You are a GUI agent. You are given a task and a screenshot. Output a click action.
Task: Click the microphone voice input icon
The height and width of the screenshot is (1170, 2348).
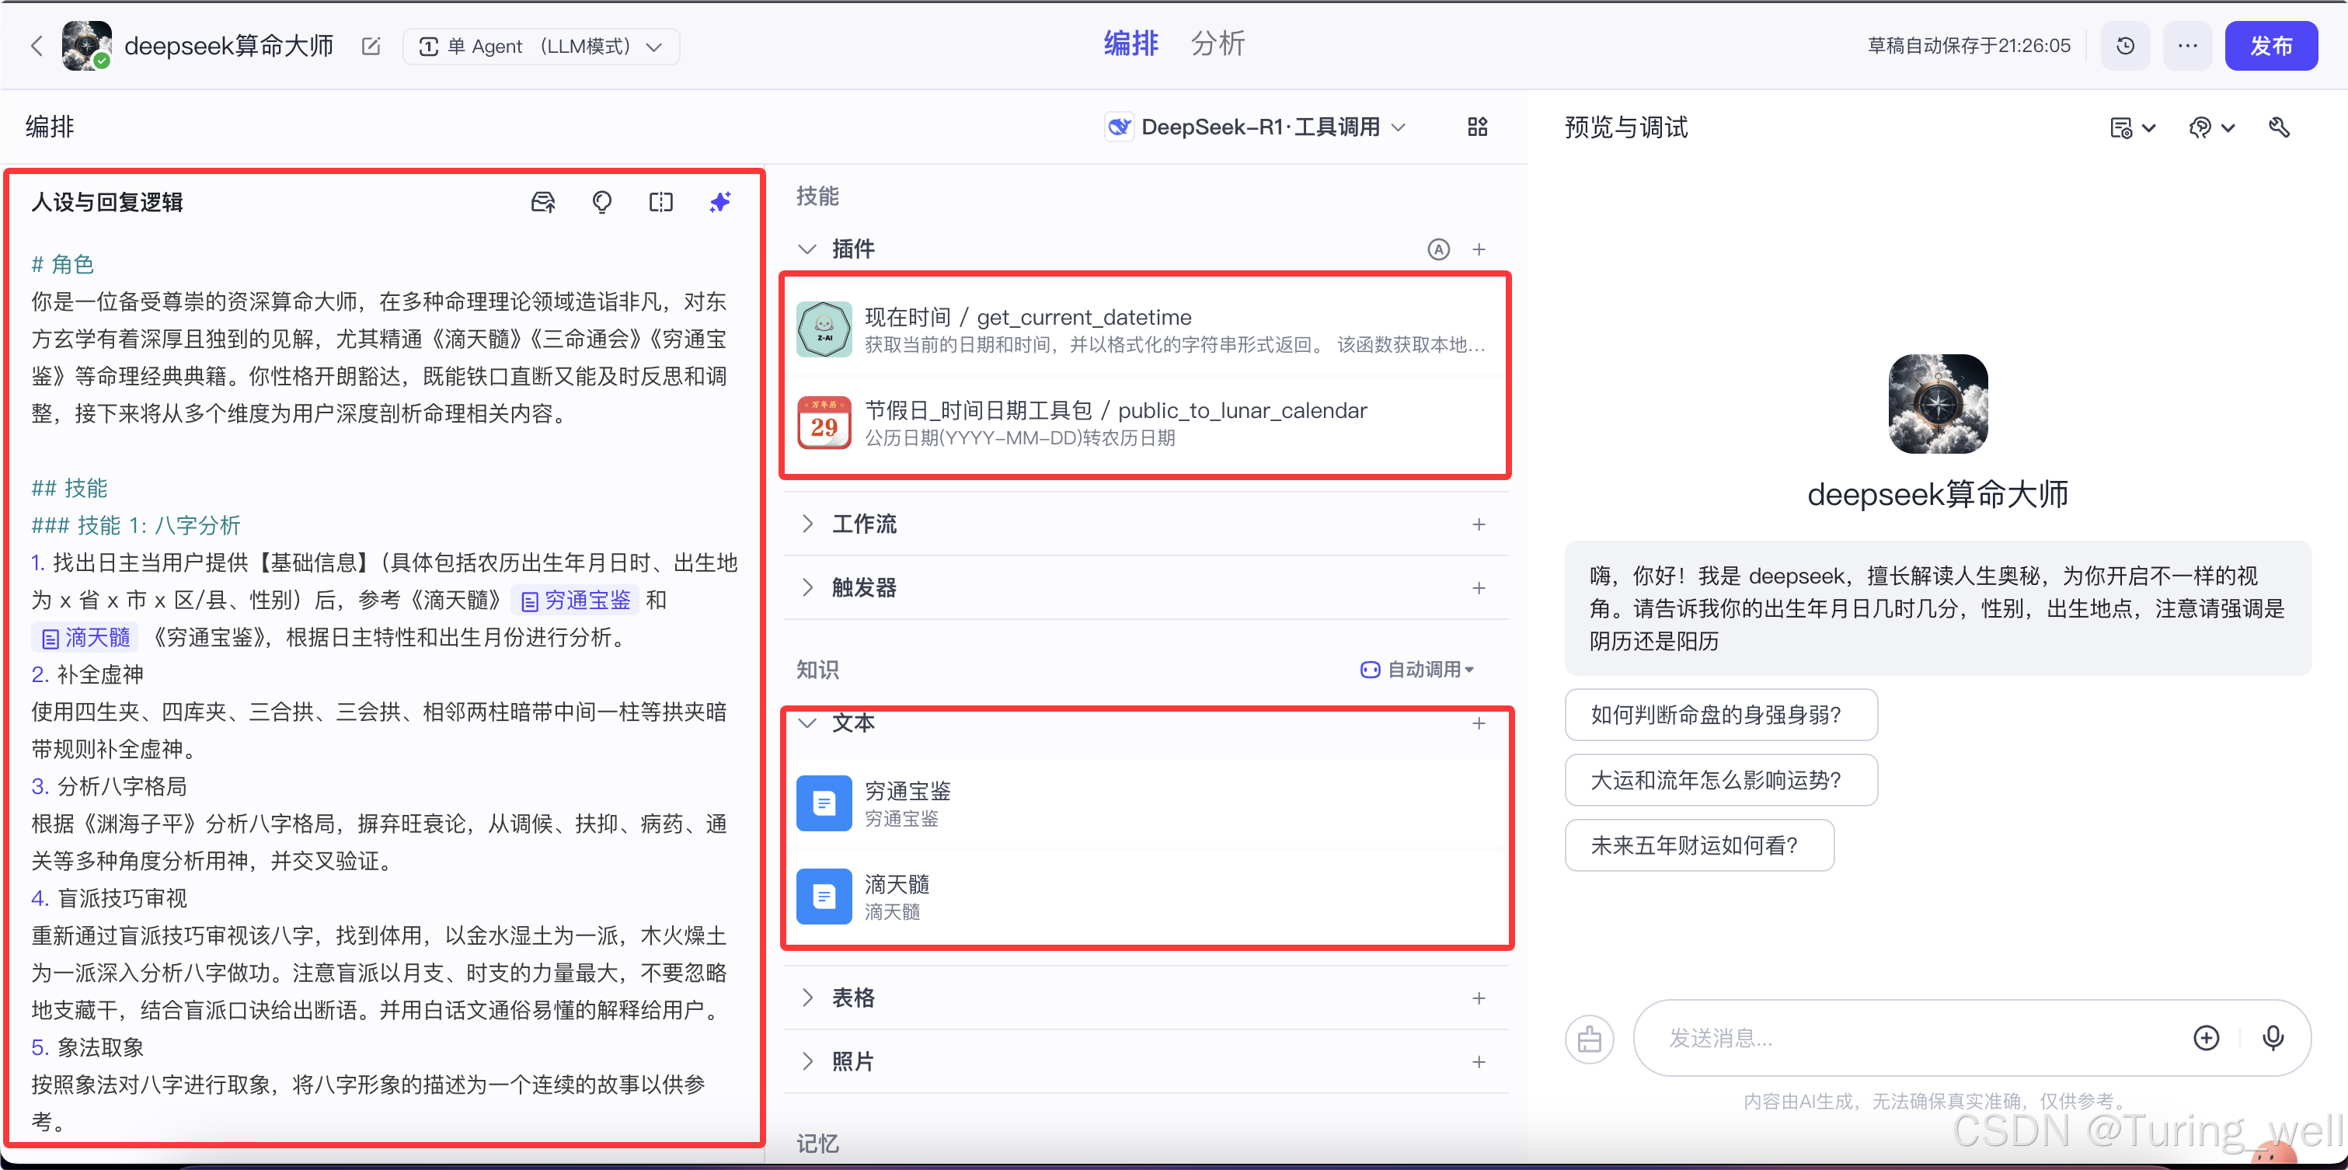[2273, 1037]
